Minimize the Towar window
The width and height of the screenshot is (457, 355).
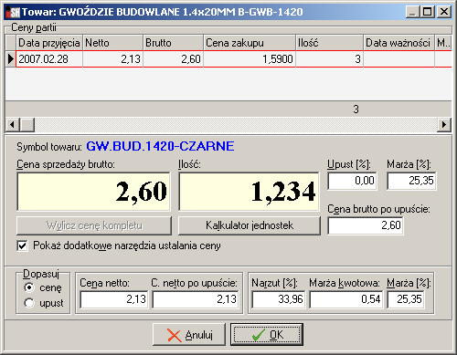413,12
